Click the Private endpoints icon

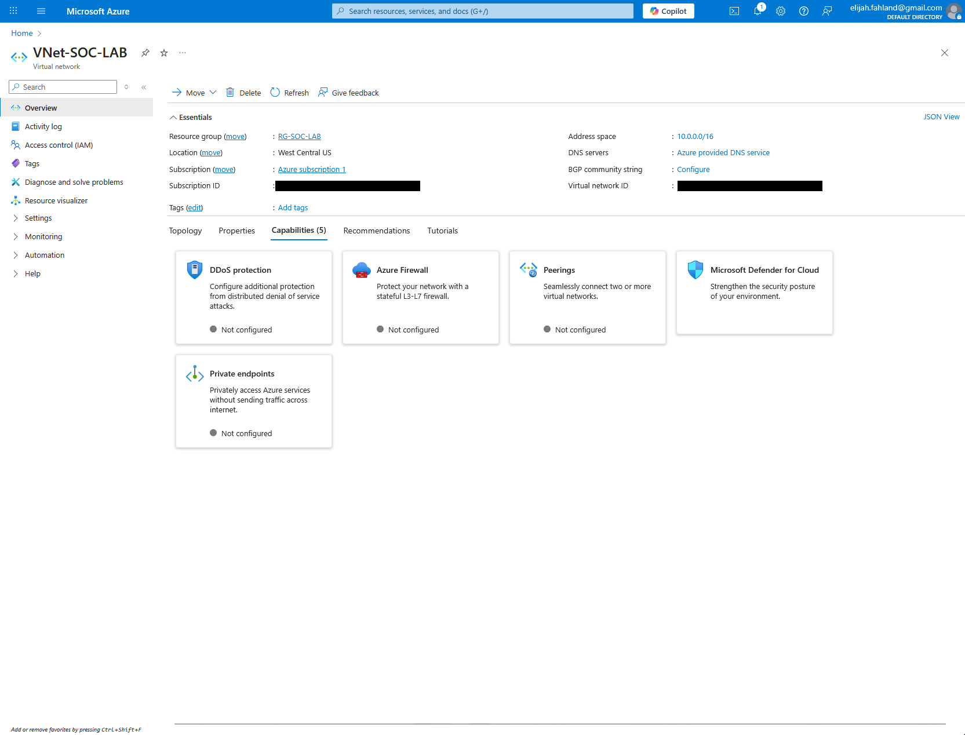[195, 374]
